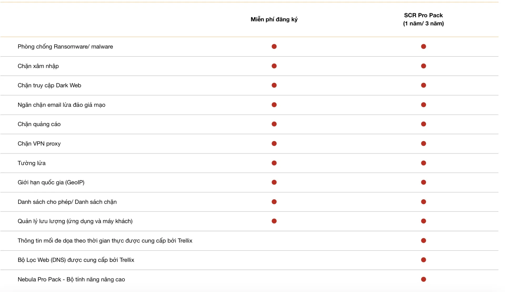Click the SCR Pro Pack dot for Chặn xâm nhập

[423, 66]
